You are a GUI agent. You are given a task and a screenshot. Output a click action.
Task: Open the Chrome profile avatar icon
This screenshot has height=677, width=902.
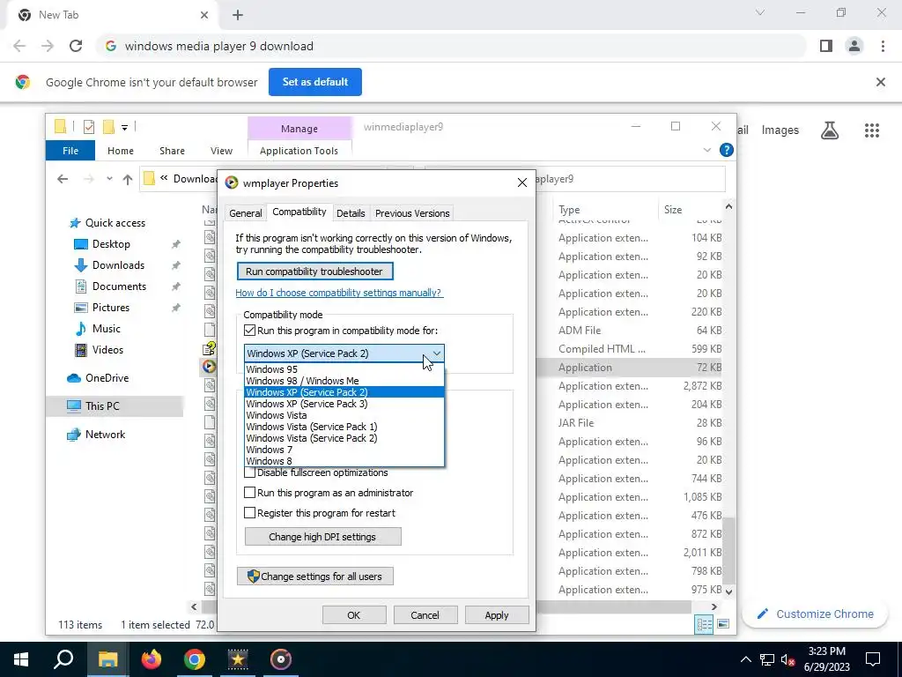coord(854,46)
